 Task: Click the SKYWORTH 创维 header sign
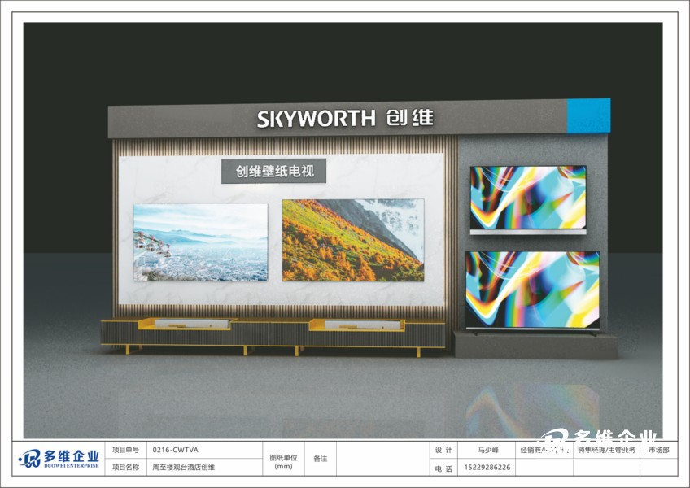click(346, 119)
